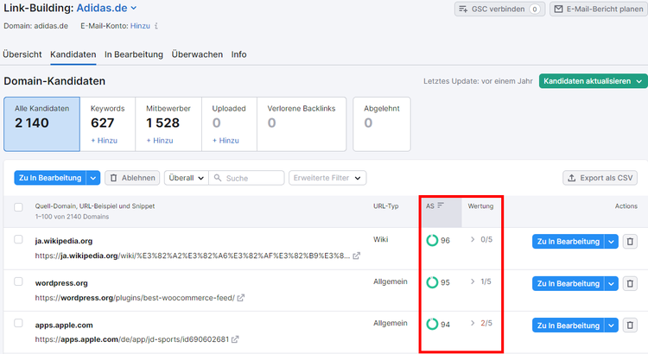
Task: Open the In Bearbeitung tab
Action: tap(133, 54)
